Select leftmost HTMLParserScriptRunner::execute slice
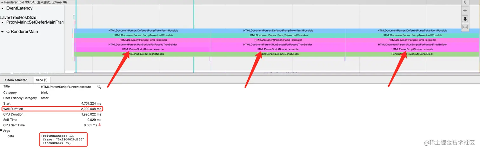 click(143, 49)
